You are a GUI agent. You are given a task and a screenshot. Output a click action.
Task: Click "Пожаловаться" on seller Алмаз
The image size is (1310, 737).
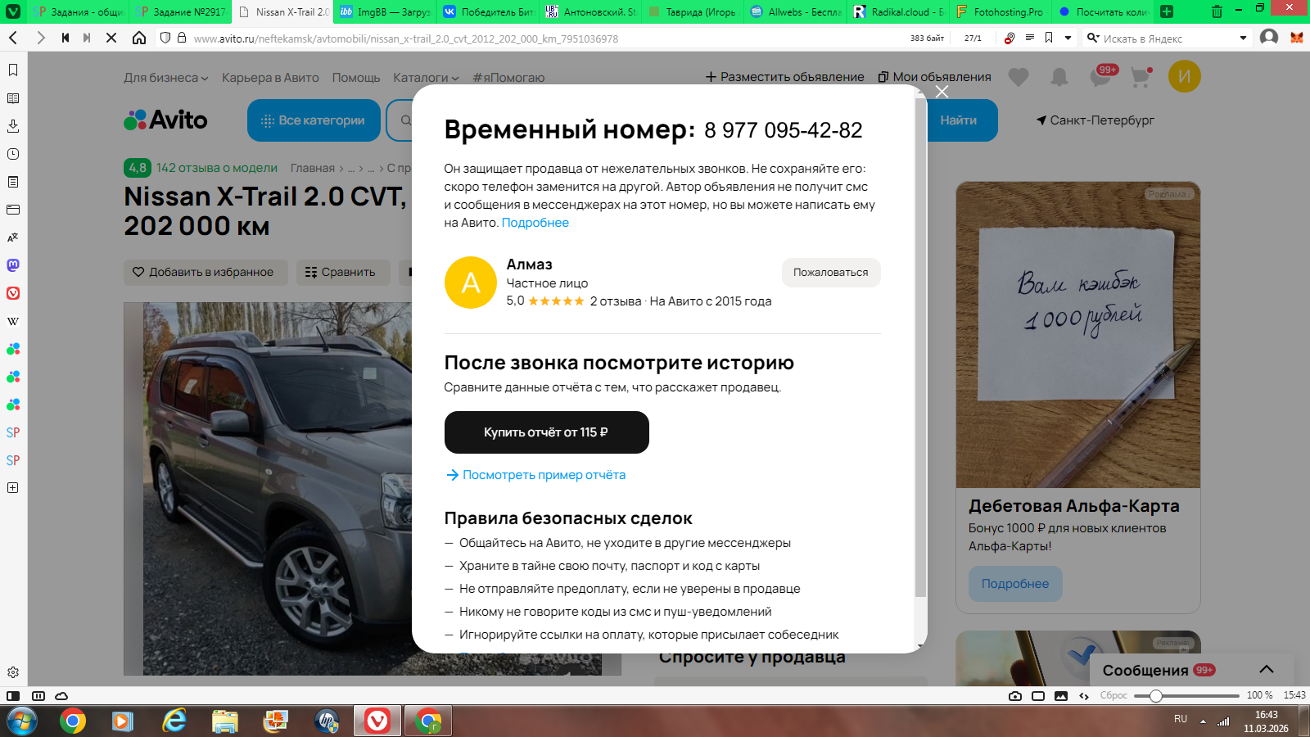coord(831,273)
